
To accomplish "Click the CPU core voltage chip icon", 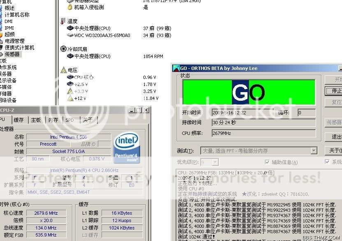I will click(x=70, y=77).
